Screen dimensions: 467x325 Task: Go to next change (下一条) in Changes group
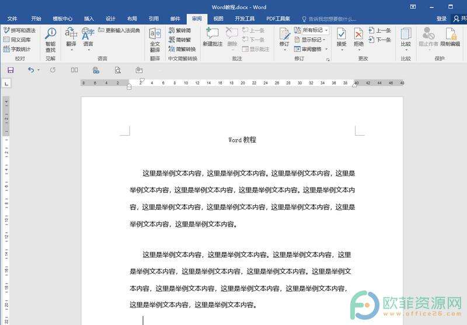[380, 39]
